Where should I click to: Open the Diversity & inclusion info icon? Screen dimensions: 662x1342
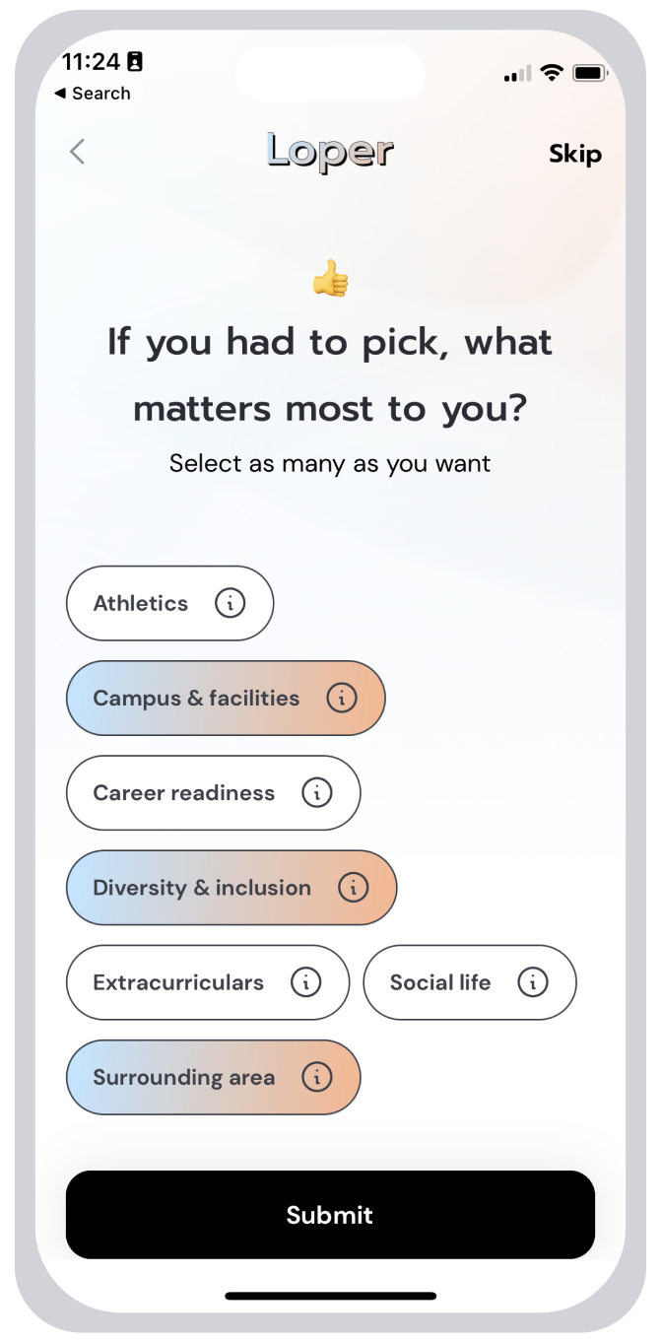pos(354,888)
